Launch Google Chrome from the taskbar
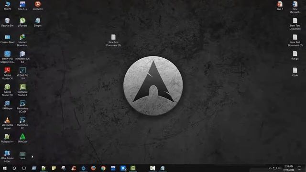The width and height of the screenshot is (306, 172). [103, 168]
